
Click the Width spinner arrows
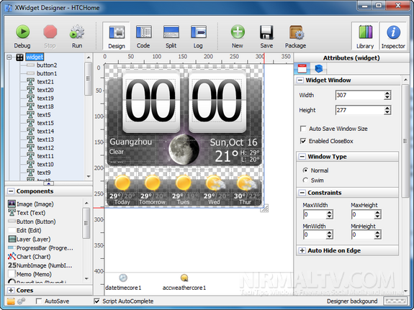tap(387, 95)
